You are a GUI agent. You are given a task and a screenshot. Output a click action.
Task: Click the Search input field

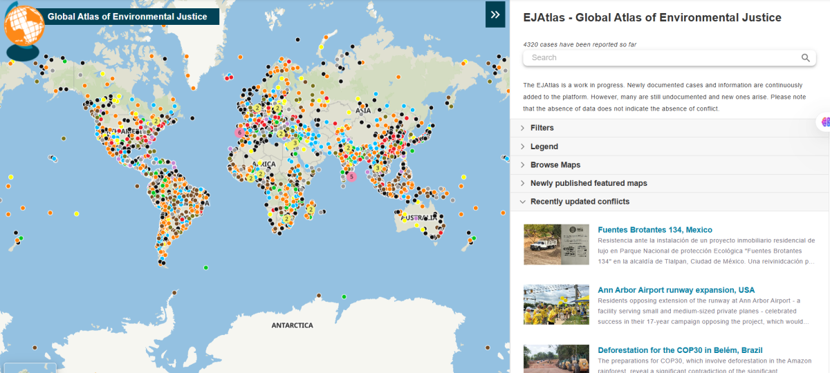[x=661, y=58]
